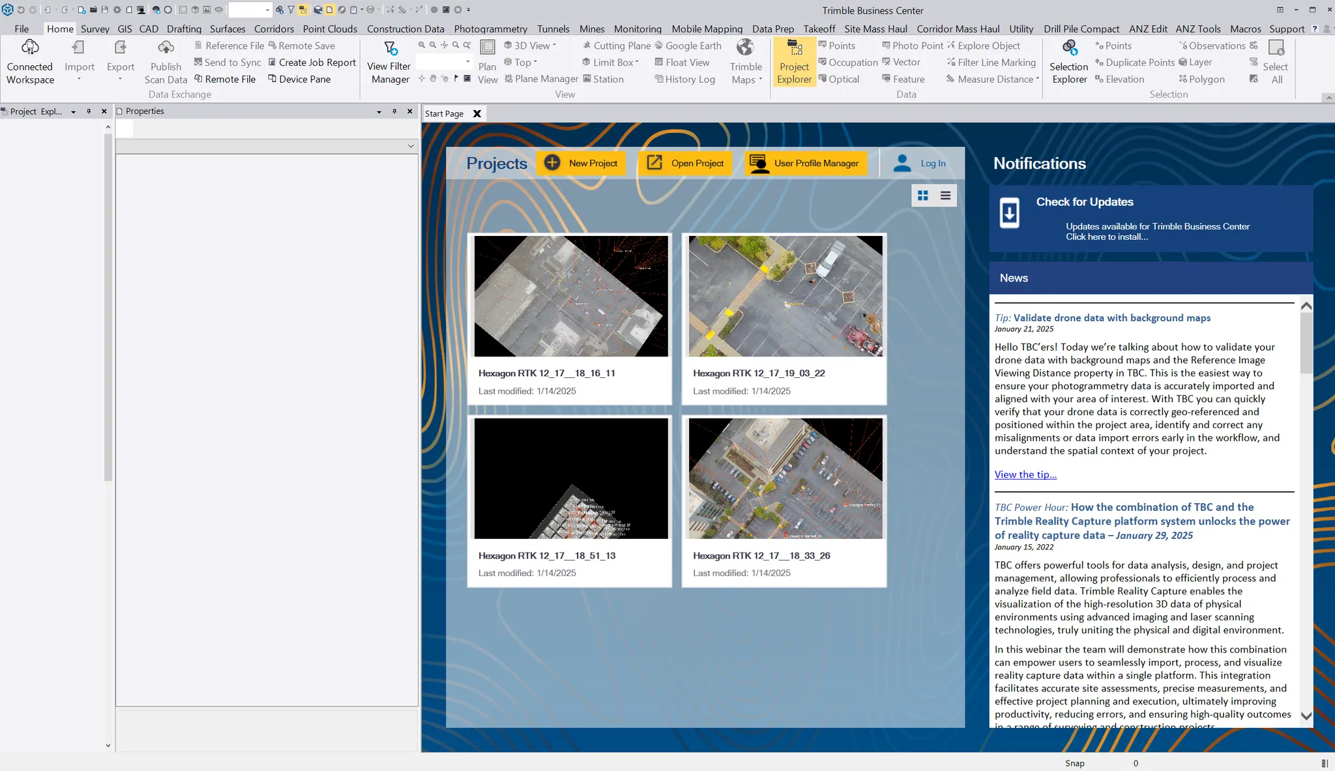The image size is (1335, 771).
Task: Click the Remote File command
Action: point(225,79)
